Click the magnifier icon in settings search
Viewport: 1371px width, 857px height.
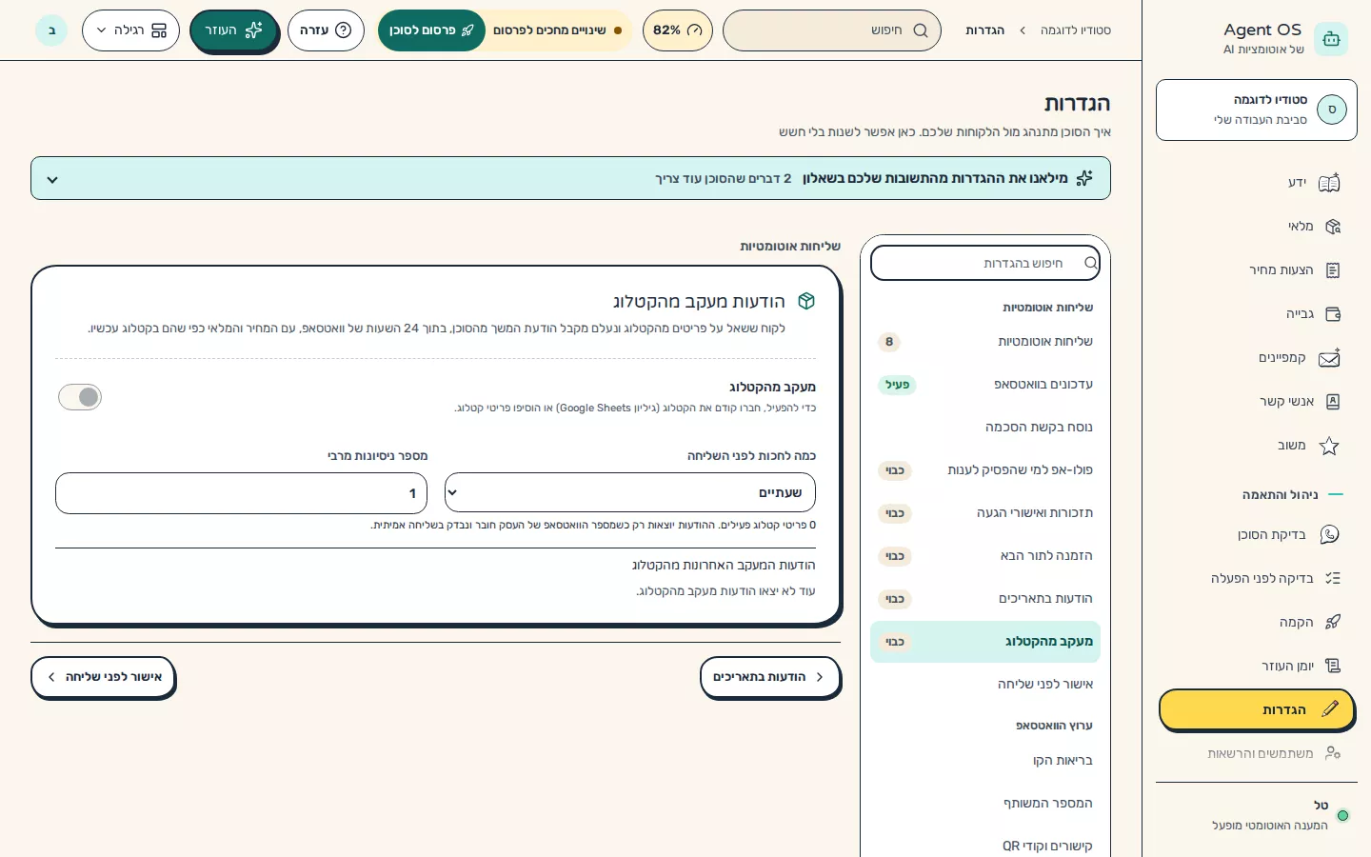(x=1090, y=263)
